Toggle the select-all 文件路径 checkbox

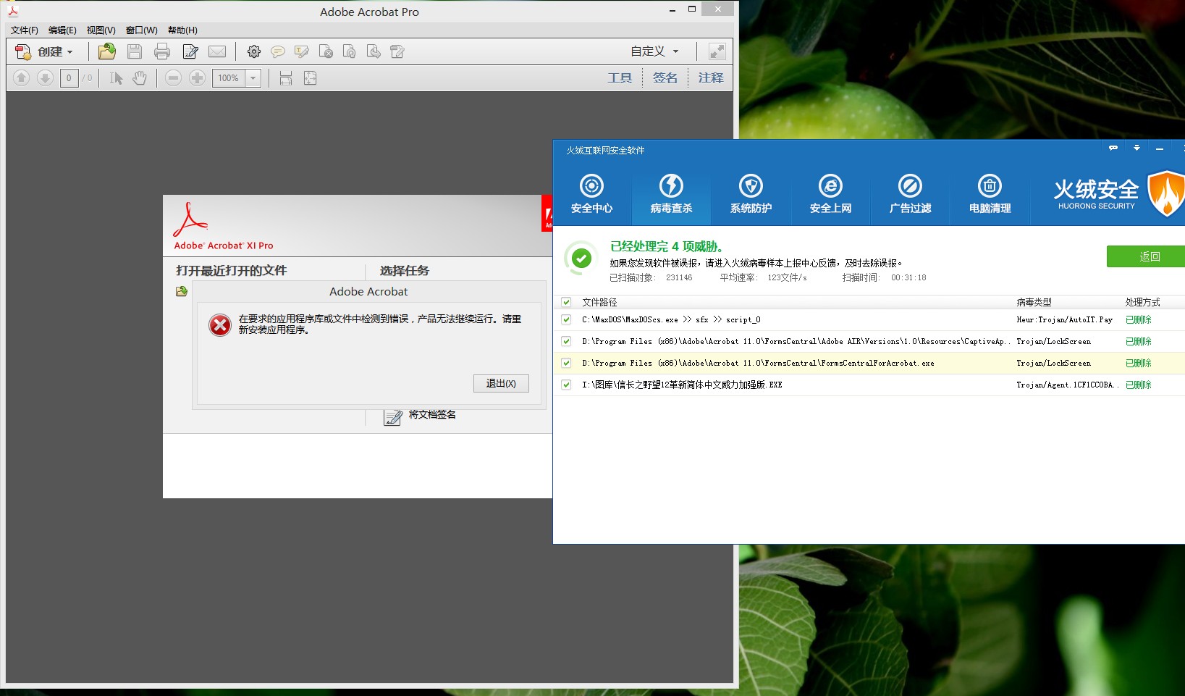click(x=566, y=302)
